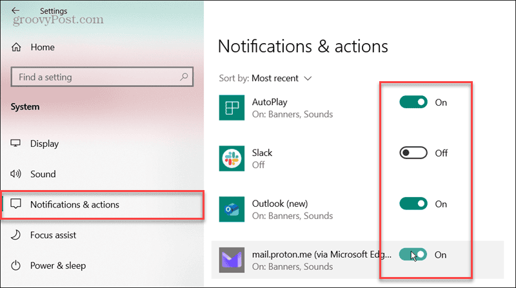This screenshot has height=288, width=516.
Task: Turn off AutoPlay notifications toggle
Action: (413, 102)
